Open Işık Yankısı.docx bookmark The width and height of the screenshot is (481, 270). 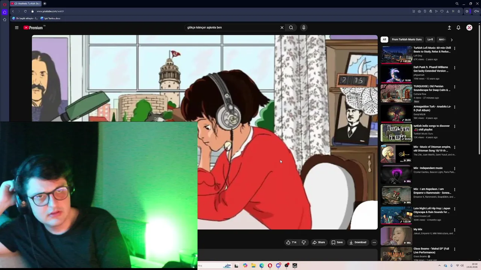pos(50,18)
